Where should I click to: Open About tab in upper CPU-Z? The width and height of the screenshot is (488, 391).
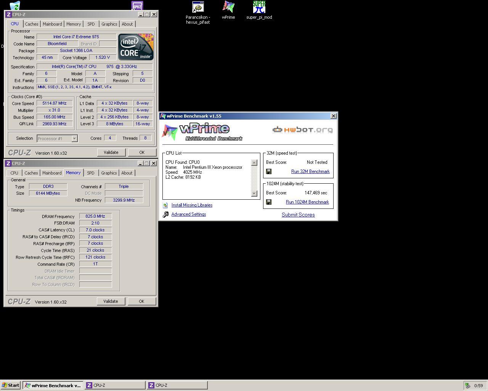pos(127,24)
